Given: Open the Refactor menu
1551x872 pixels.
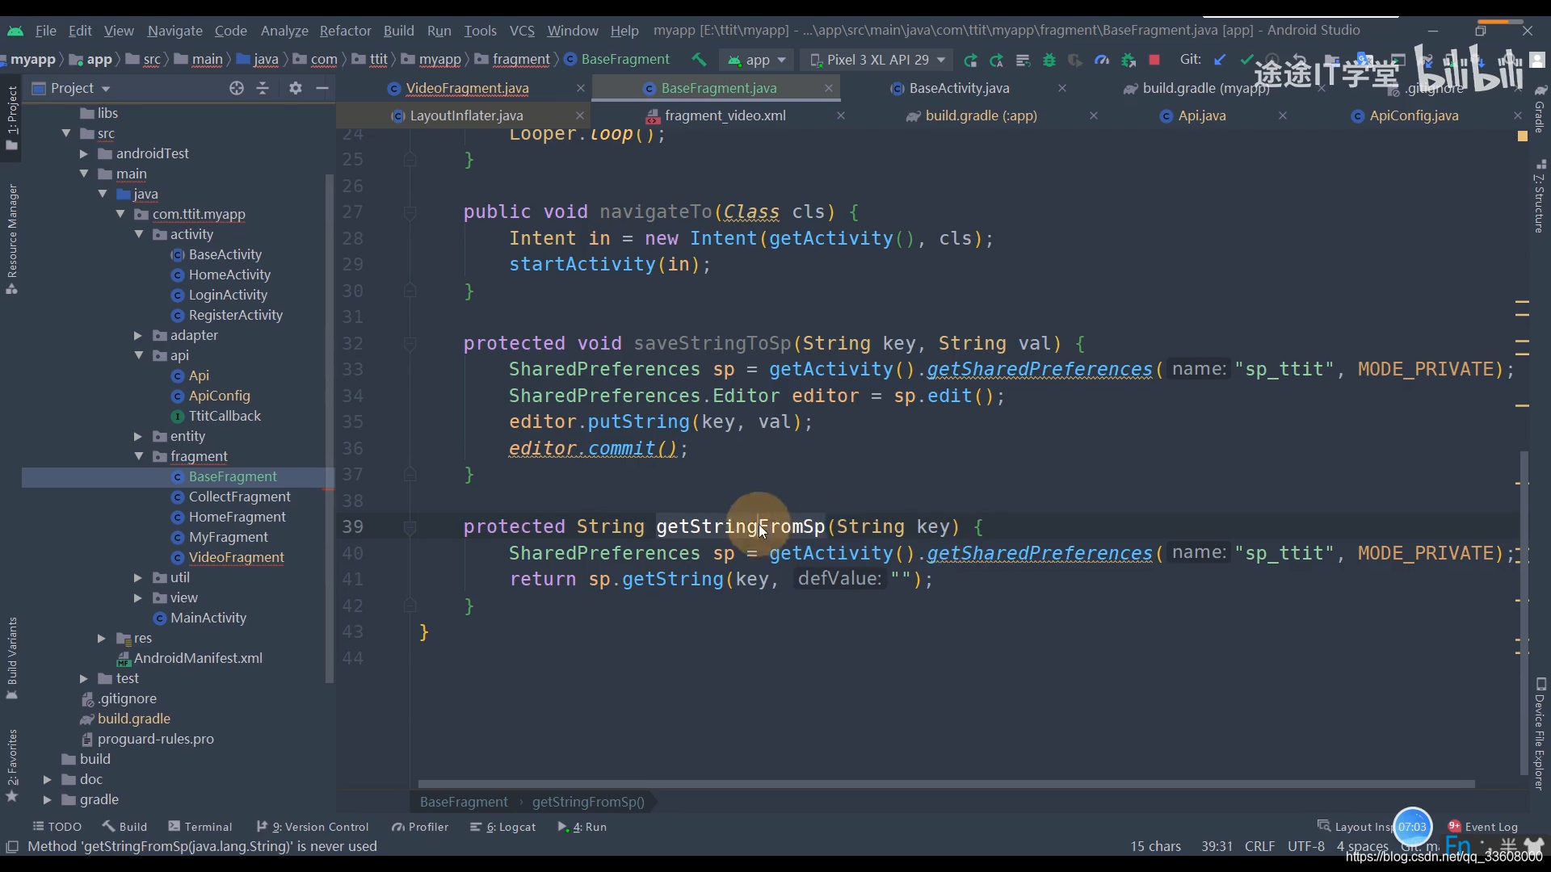Looking at the screenshot, I should click(x=345, y=30).
